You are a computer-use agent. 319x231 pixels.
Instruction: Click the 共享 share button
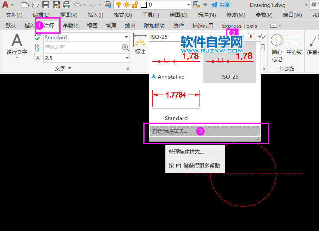(220, 5)
